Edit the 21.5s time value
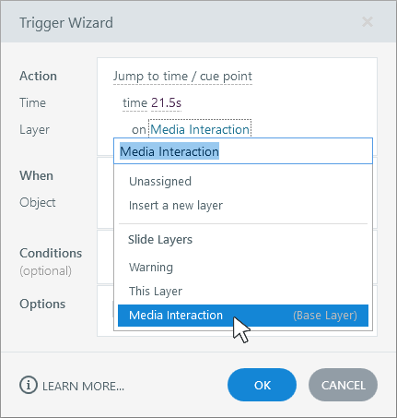 click(166, 102)
